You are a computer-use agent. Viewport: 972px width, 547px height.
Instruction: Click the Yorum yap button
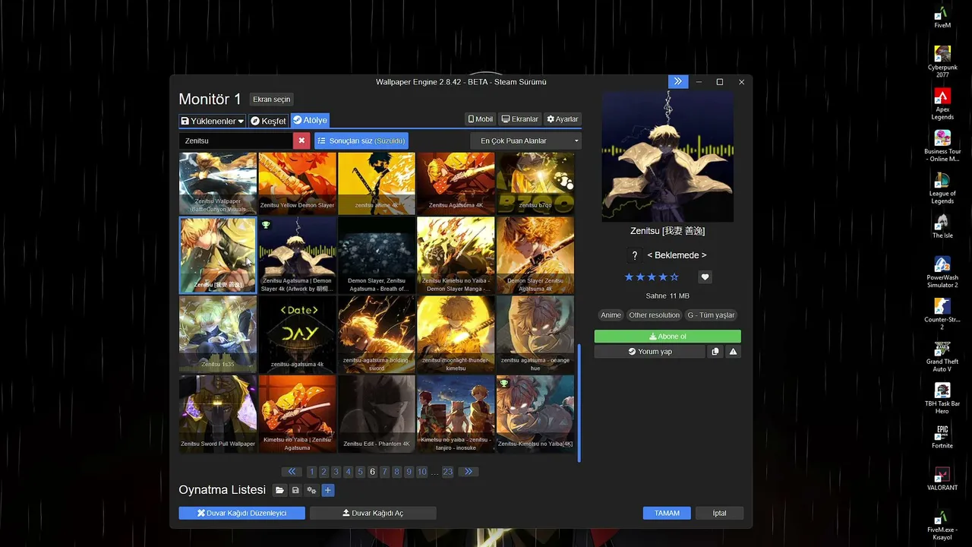pyautogui.click(x=649, y=352)
